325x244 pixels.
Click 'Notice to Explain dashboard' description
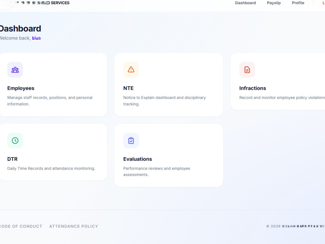click(x=164, y=101)
